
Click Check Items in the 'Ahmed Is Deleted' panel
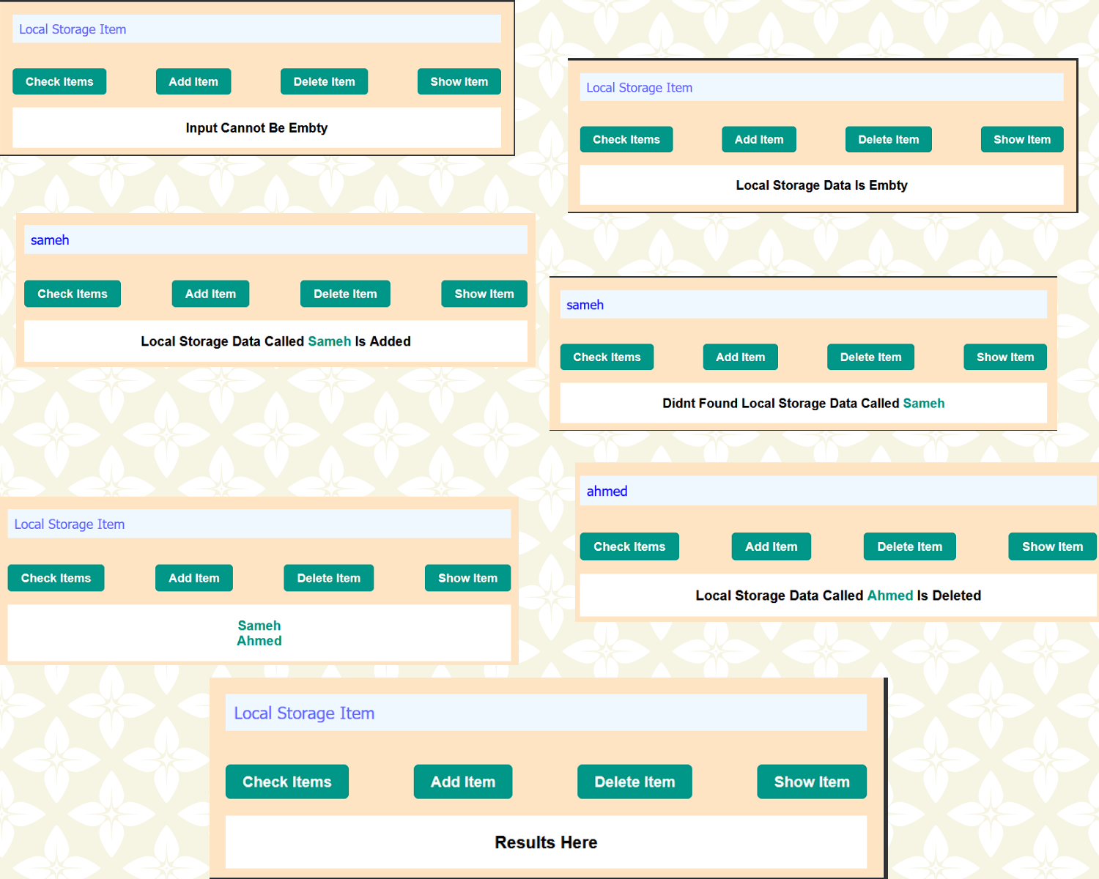[x=629, y=546]
